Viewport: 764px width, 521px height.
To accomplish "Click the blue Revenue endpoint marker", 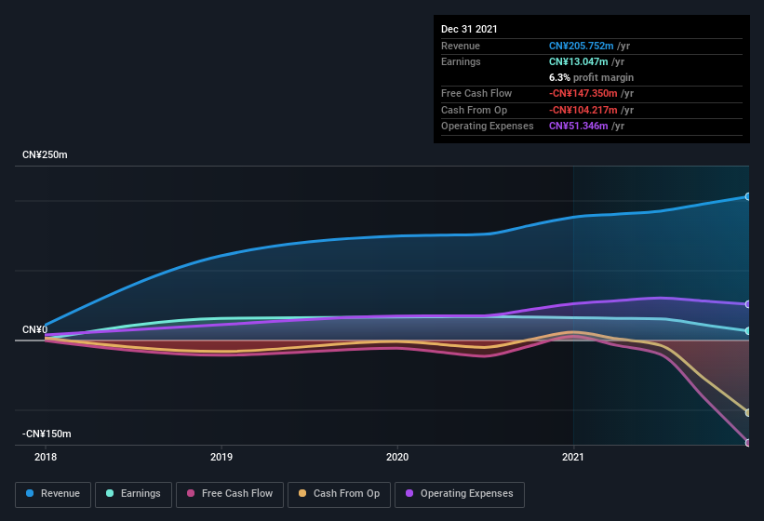I will (748, 196).
